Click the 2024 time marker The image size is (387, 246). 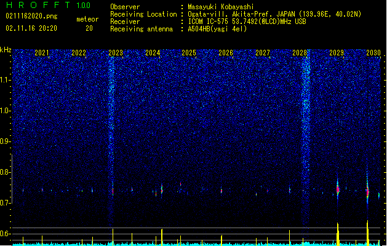click(153, 53)
